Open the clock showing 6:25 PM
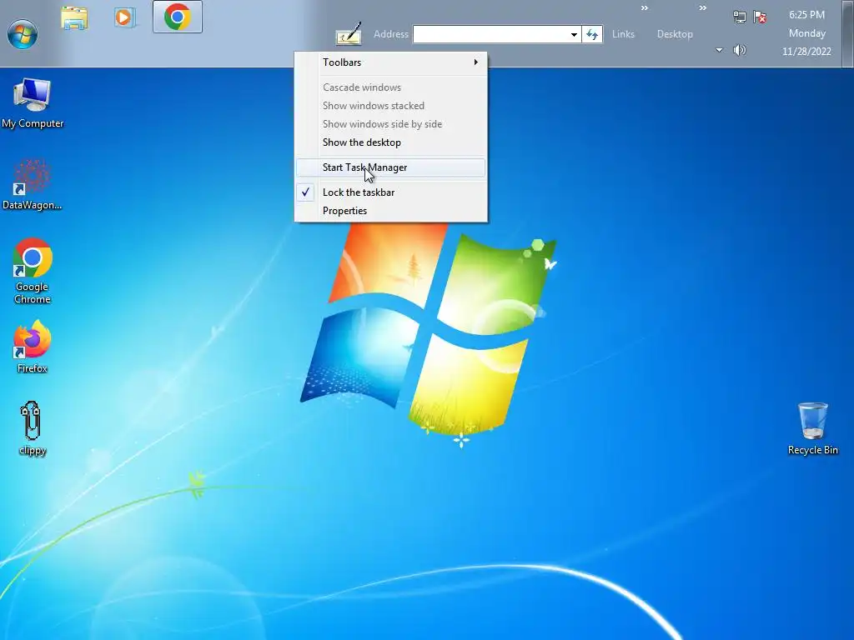Image resolution: width=854 pixels, height=640 pixels. pos(806,15)
